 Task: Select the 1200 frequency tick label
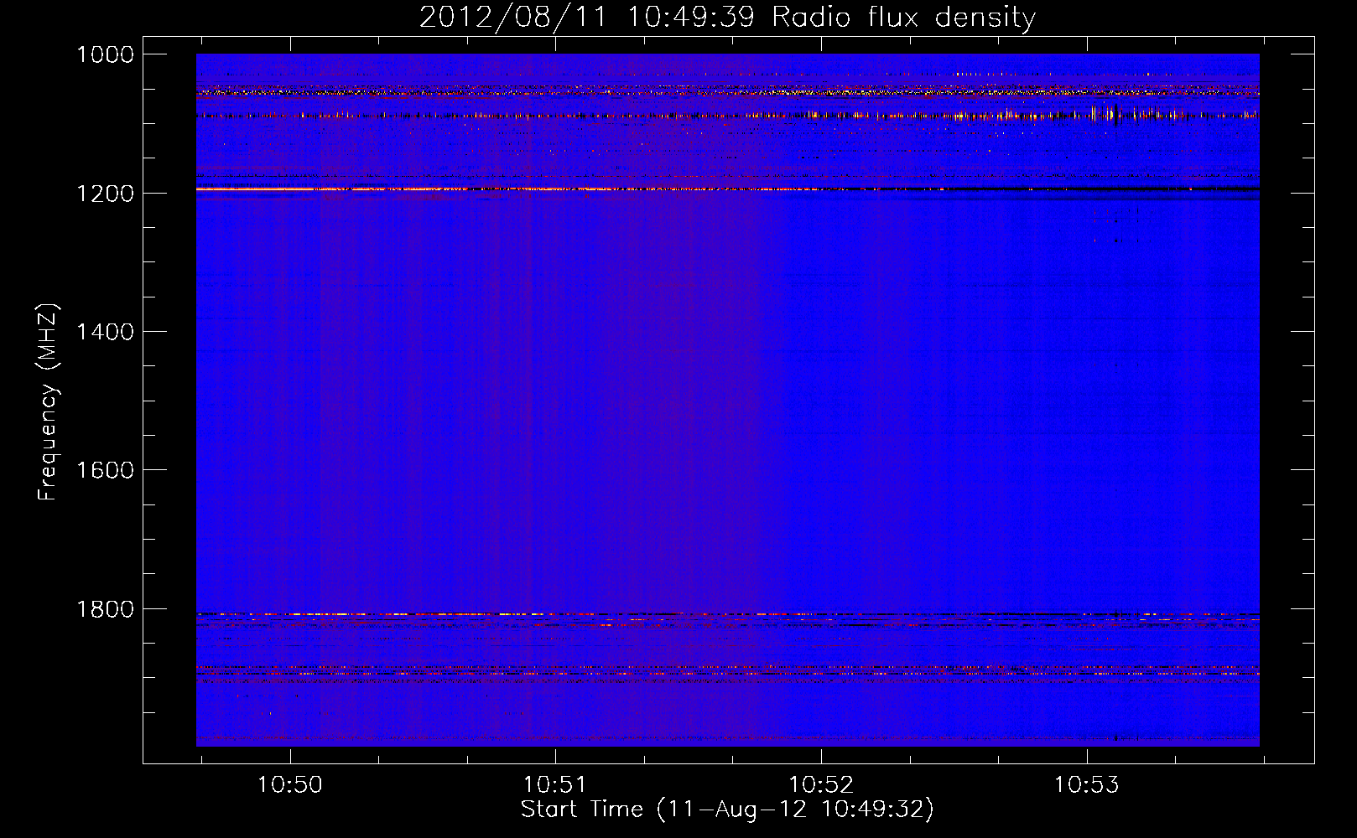(x=105, y=194)
